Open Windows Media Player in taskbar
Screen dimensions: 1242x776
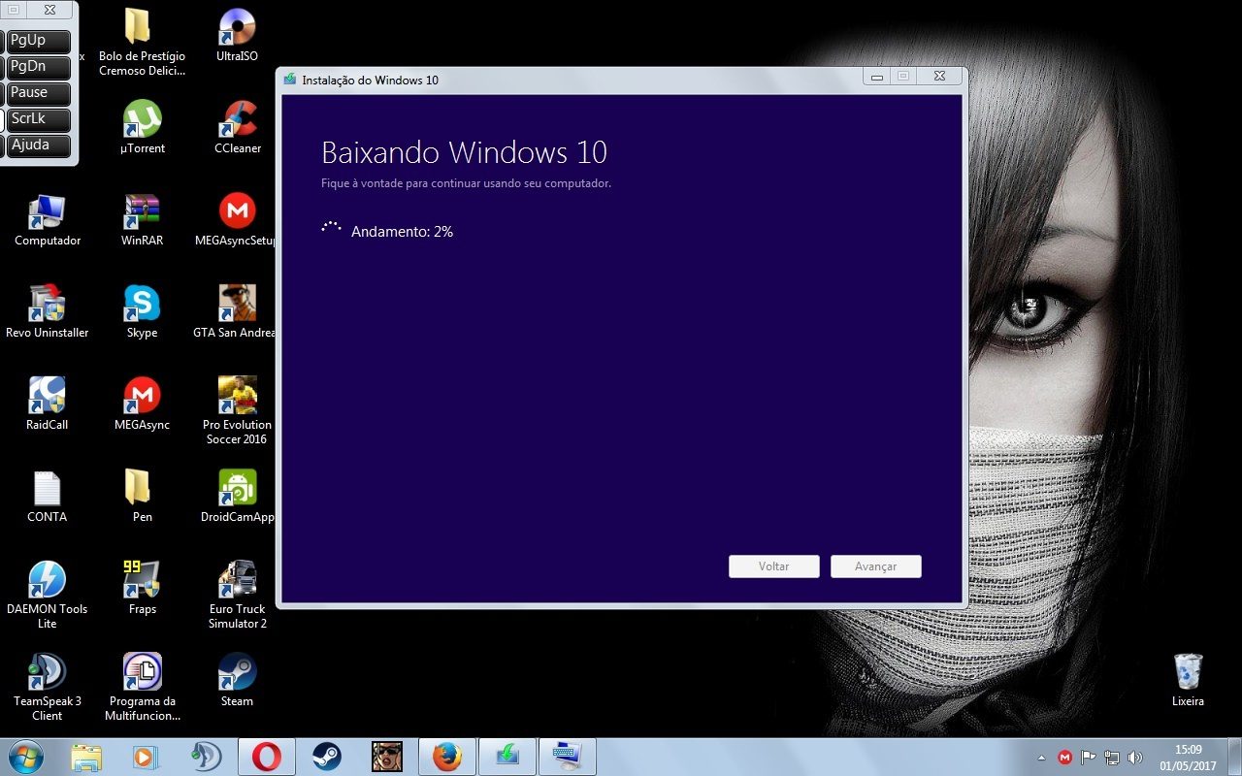pos(145,757)
